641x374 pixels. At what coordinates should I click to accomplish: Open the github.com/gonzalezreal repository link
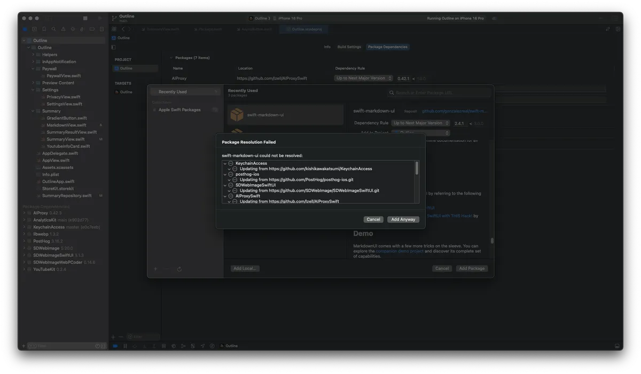(x=455, y=111)
